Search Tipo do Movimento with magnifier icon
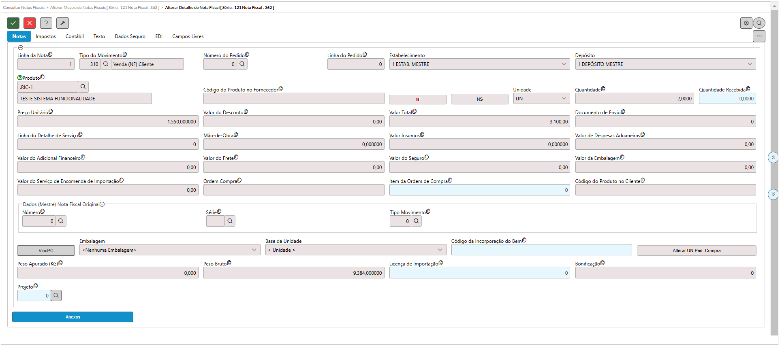The width and height of the screenshot is (780, 346). pos(106,64)
